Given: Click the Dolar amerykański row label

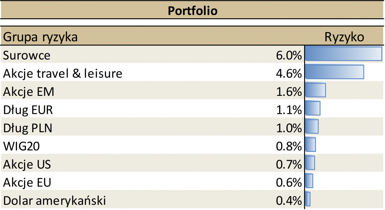Looking at the screenshot, I should [55, 201].
